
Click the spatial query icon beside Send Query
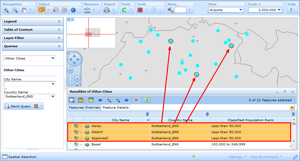tap(36, 106)
